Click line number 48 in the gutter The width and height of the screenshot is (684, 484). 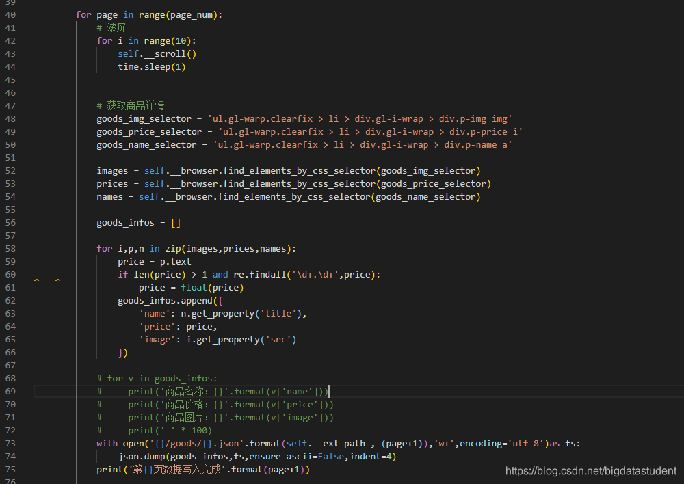pos(10,119)
